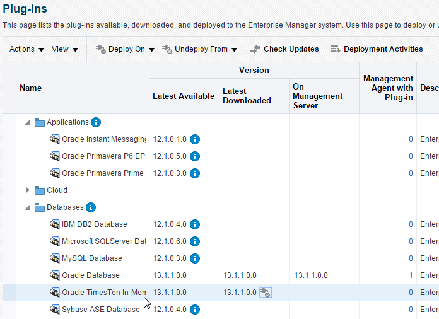Select the Oracle Primavera Prime row name
Screen dimensions: 439x319
point(102,173)
